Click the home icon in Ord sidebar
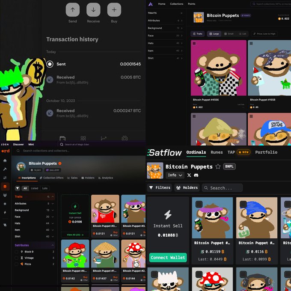291x291 pixels. (5, 160)
